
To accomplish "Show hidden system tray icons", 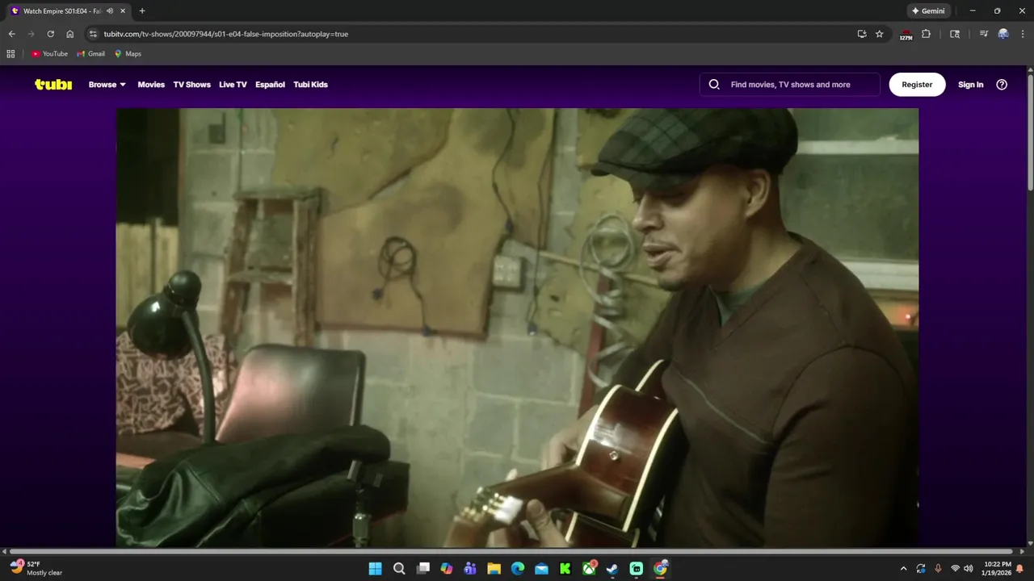I will tap(903, 569).
